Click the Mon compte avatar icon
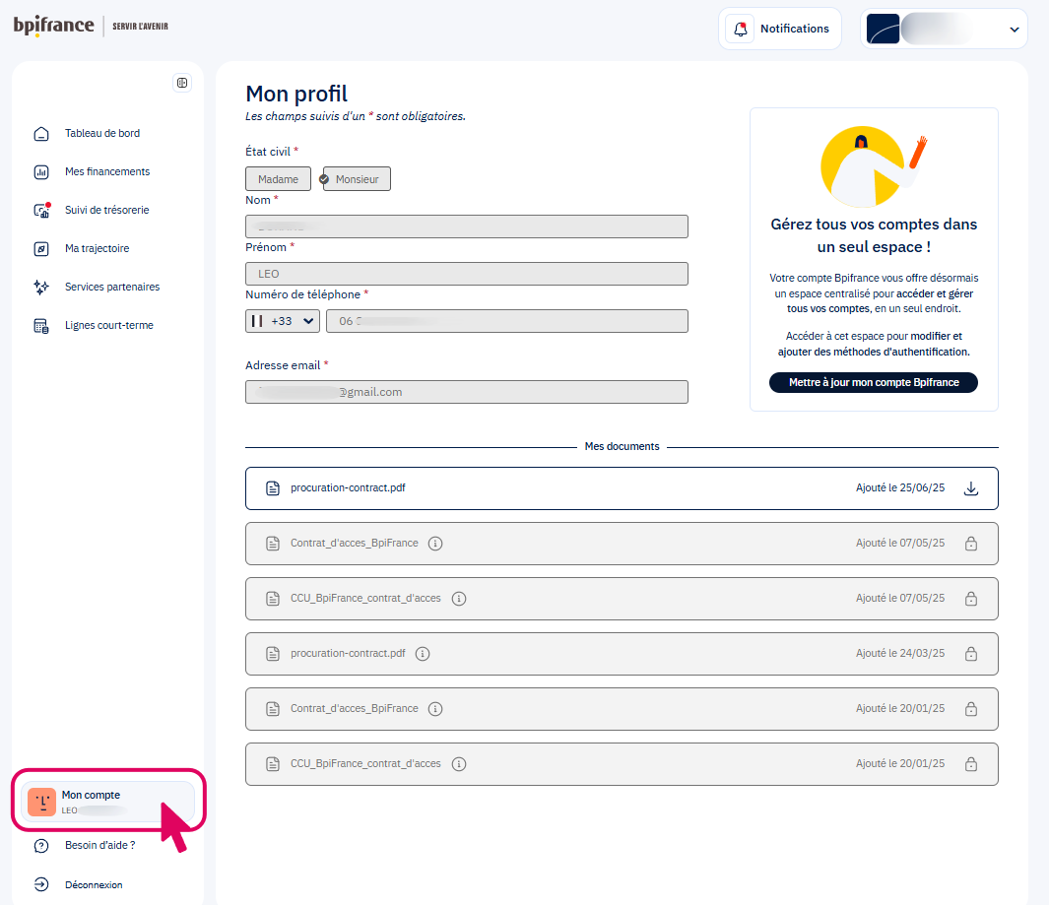Image resolution: width=1049 pixels, height=905 pixels. point(42,802)
